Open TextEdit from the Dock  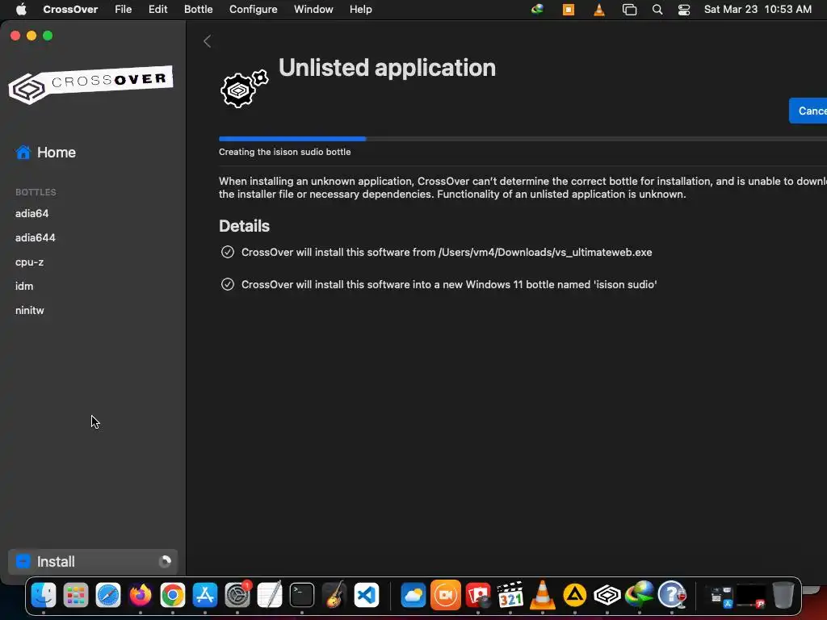270,596
